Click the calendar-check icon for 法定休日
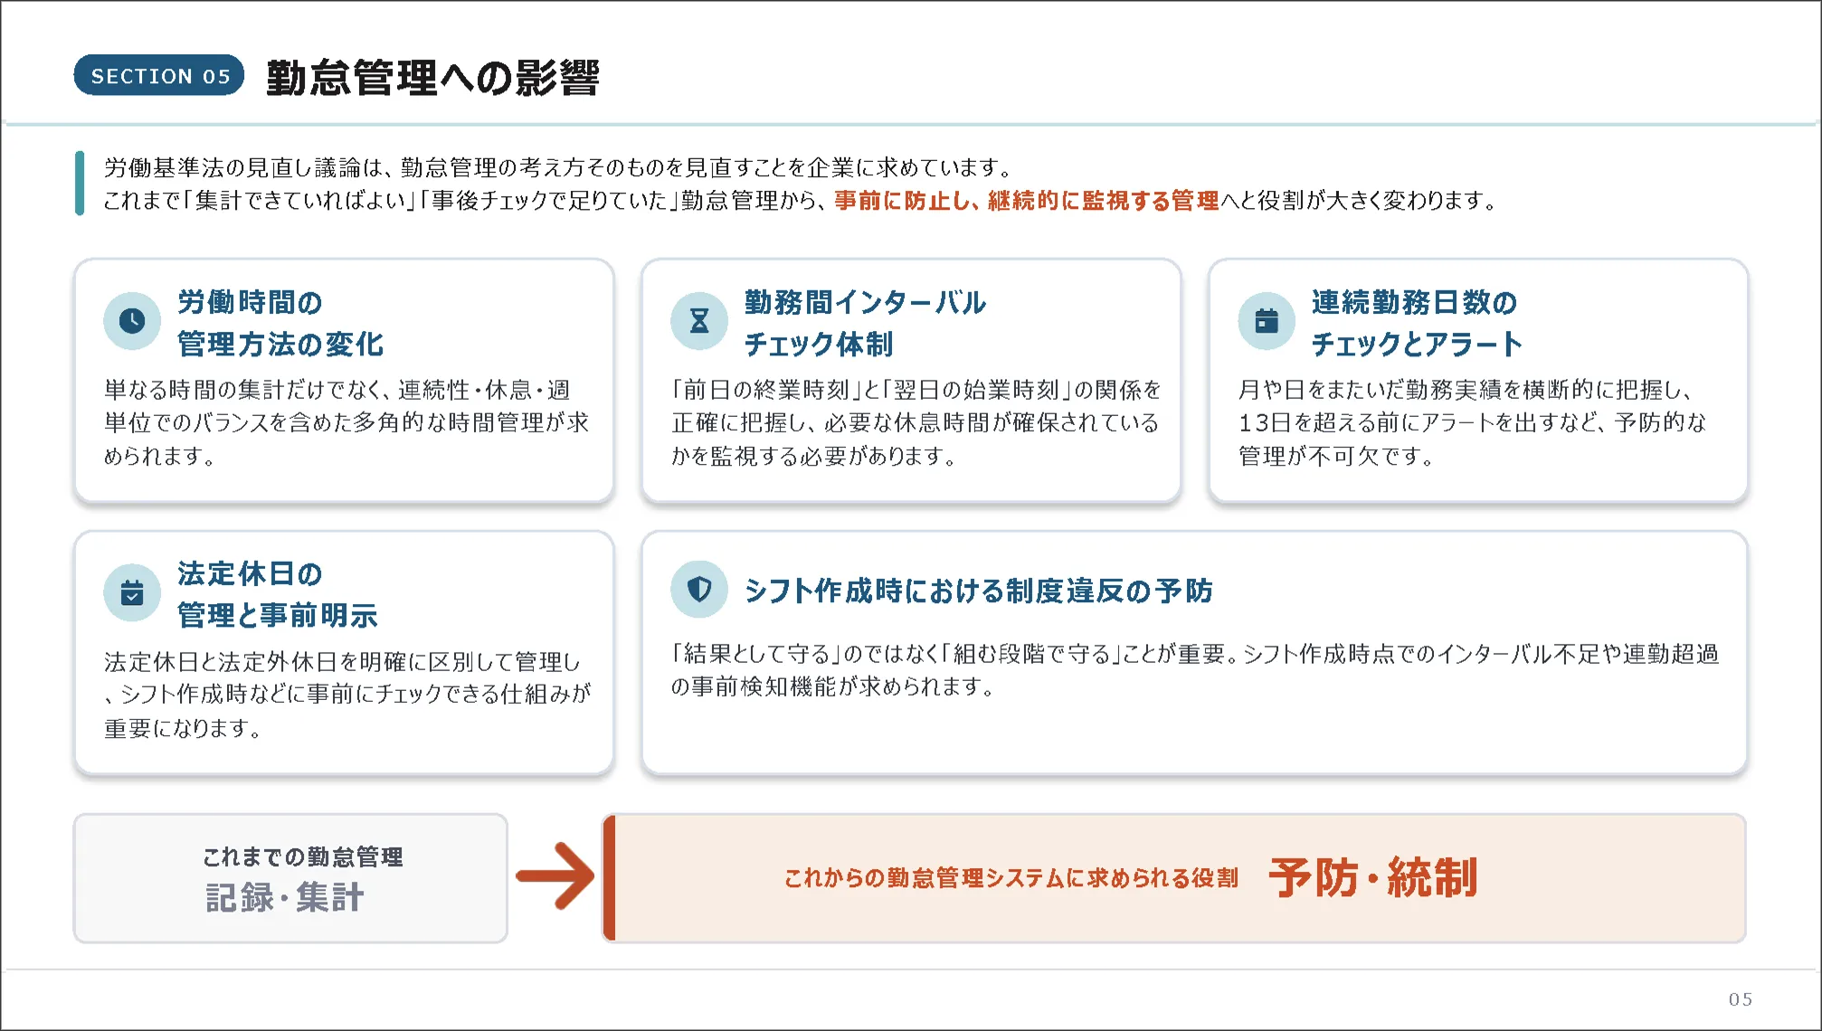 tap(132, 593)
